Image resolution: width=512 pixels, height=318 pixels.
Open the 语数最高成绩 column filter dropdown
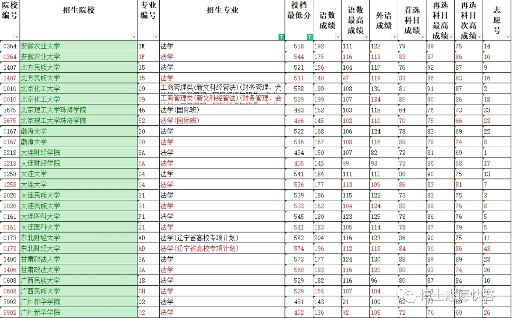coord(366,37)
